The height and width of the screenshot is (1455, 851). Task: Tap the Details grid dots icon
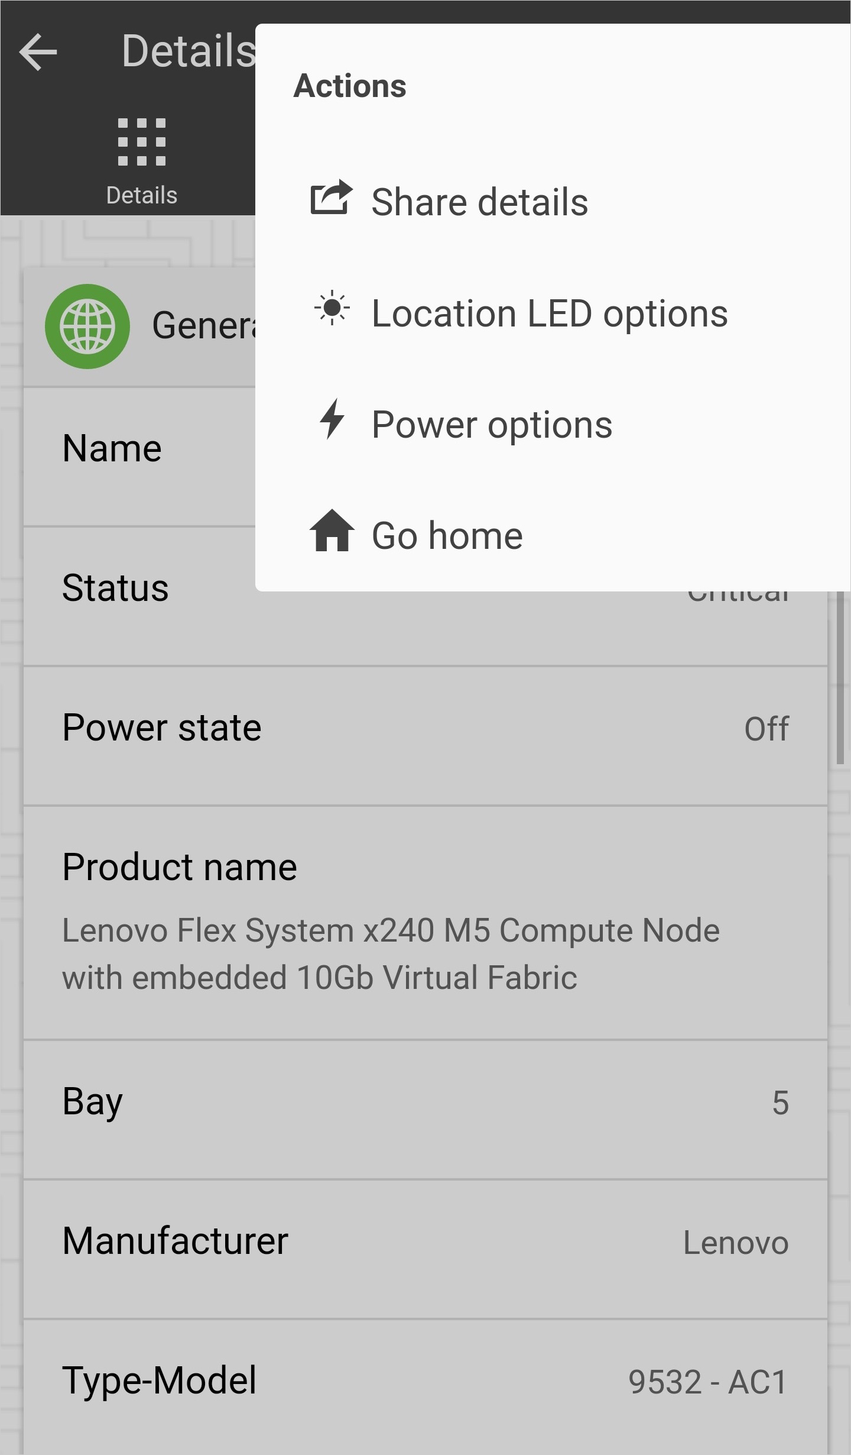(142, 142)
